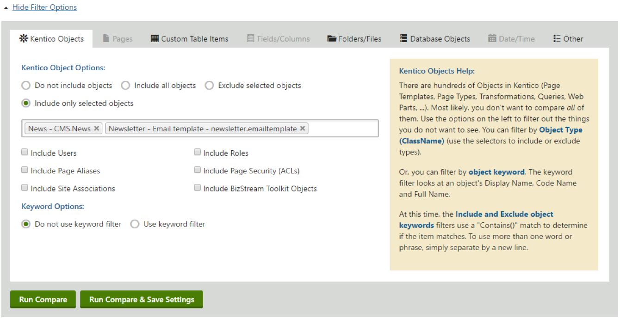Open the Date/Time tab
This screenshot has height=319, width=620.
pos(512,39)
